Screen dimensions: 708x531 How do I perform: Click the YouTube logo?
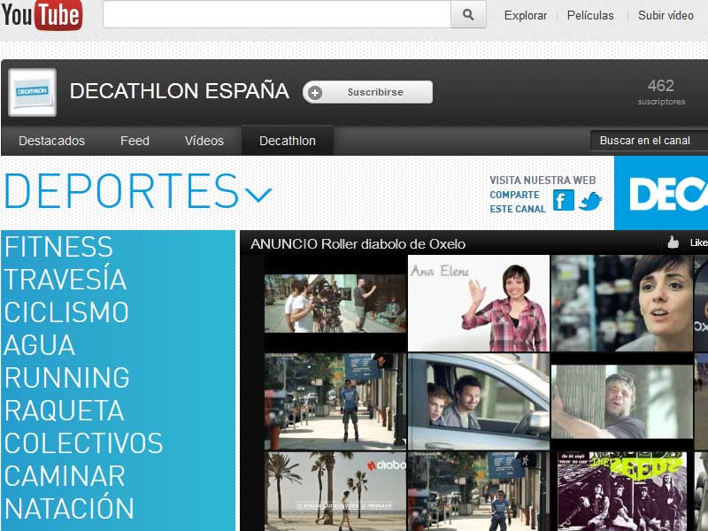(42, 15)
